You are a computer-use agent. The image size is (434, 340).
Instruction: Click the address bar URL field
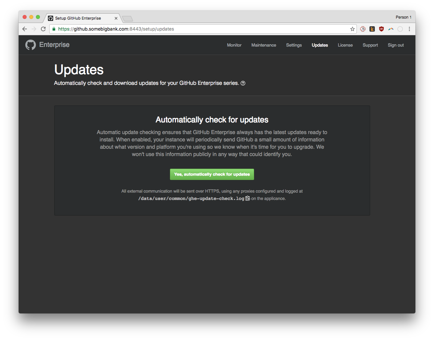[x=203, y=29]
